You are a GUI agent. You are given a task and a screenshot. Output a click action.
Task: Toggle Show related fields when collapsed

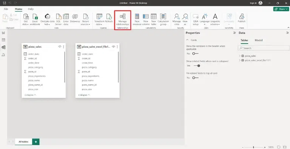[x=197, y=65]
